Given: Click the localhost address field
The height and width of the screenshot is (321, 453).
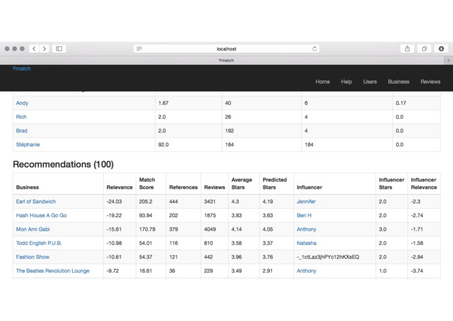Looking at the screenshot, I should pos(227,49).
